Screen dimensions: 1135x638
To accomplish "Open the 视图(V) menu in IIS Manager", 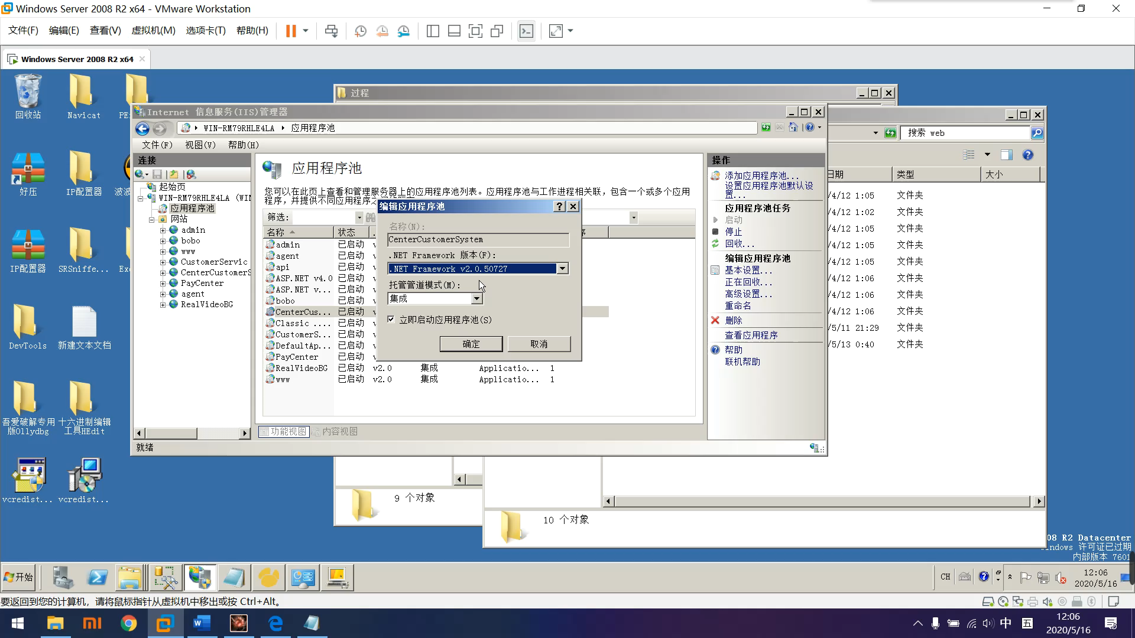I will click(200, 145).
